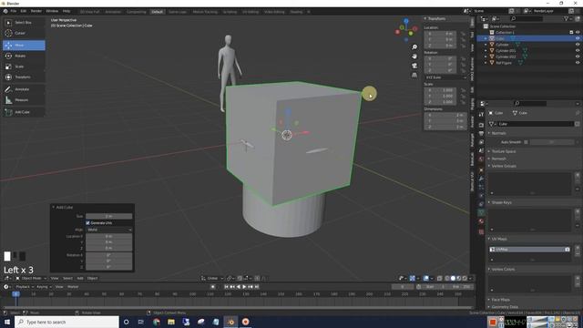Select rendered viewport shading sphere

click(x=465, y=278)
